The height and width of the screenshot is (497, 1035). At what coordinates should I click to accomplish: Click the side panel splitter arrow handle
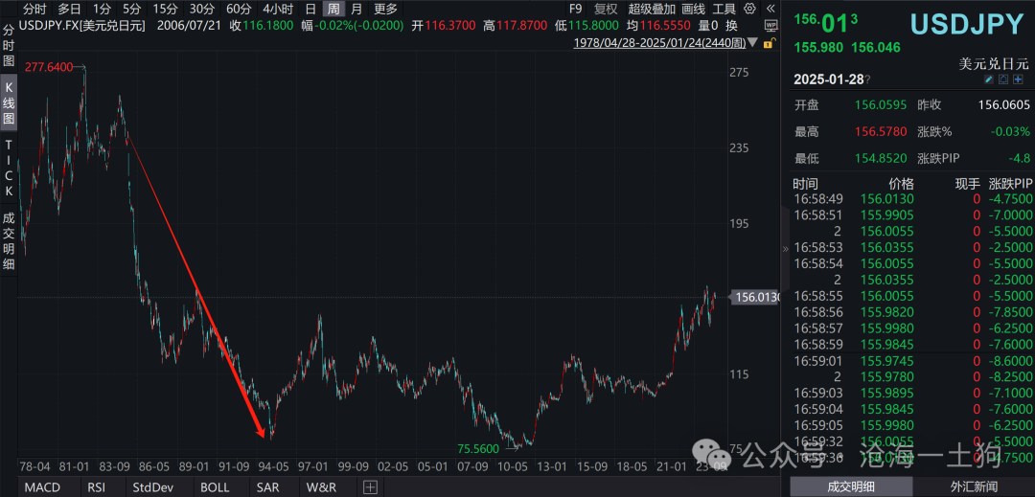click(785, 248)
